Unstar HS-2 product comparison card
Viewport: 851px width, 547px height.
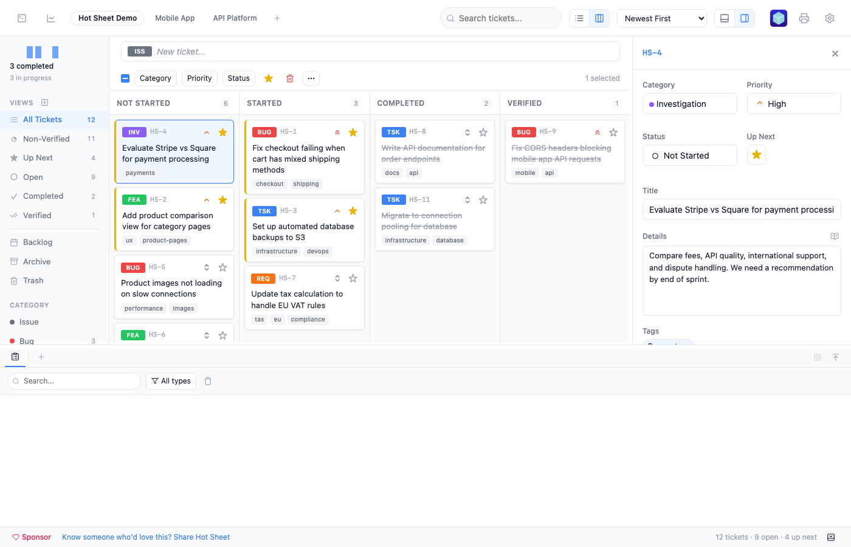222,200
